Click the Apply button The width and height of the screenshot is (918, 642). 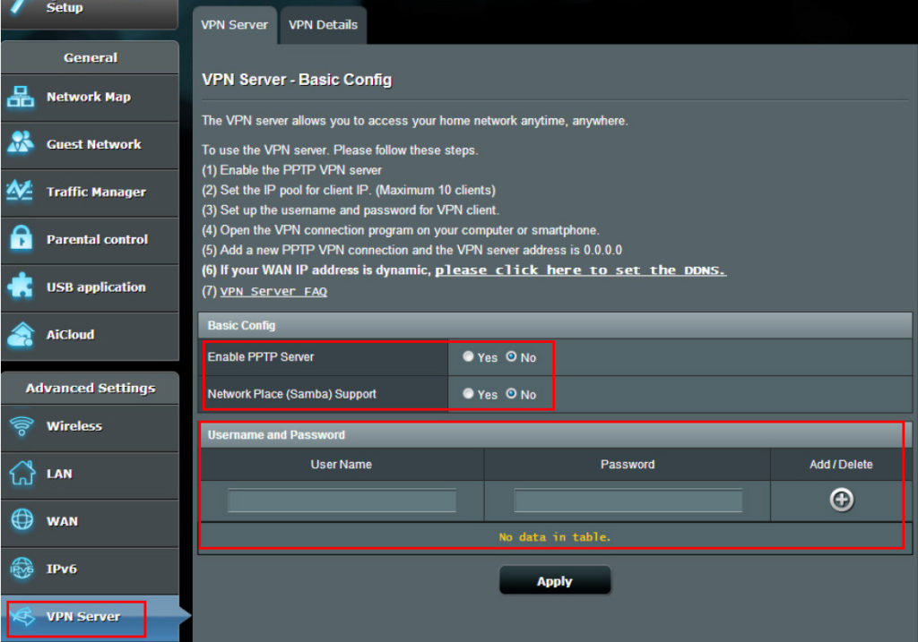coord(554,580)
